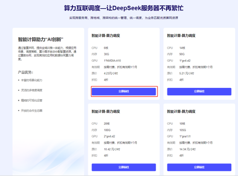Click 立即前往 button in the 18核 card
The width and height of the screenshot is (238, 176).
[199, 167]
